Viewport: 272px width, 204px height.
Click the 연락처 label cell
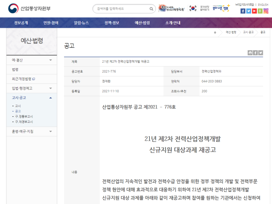[181, 81]
